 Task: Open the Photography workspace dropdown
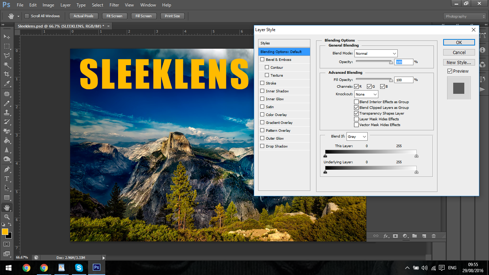click(465, 16)
